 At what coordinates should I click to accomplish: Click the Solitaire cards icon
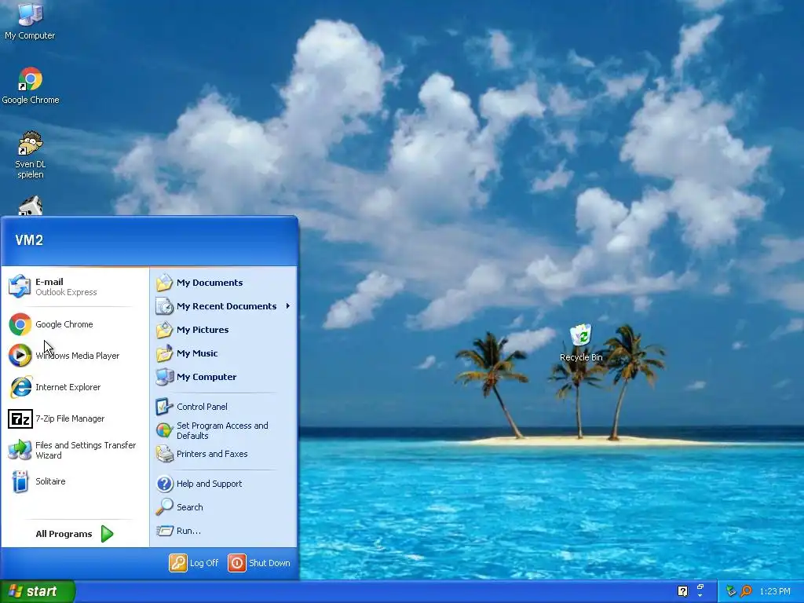(x=20, y=481)
